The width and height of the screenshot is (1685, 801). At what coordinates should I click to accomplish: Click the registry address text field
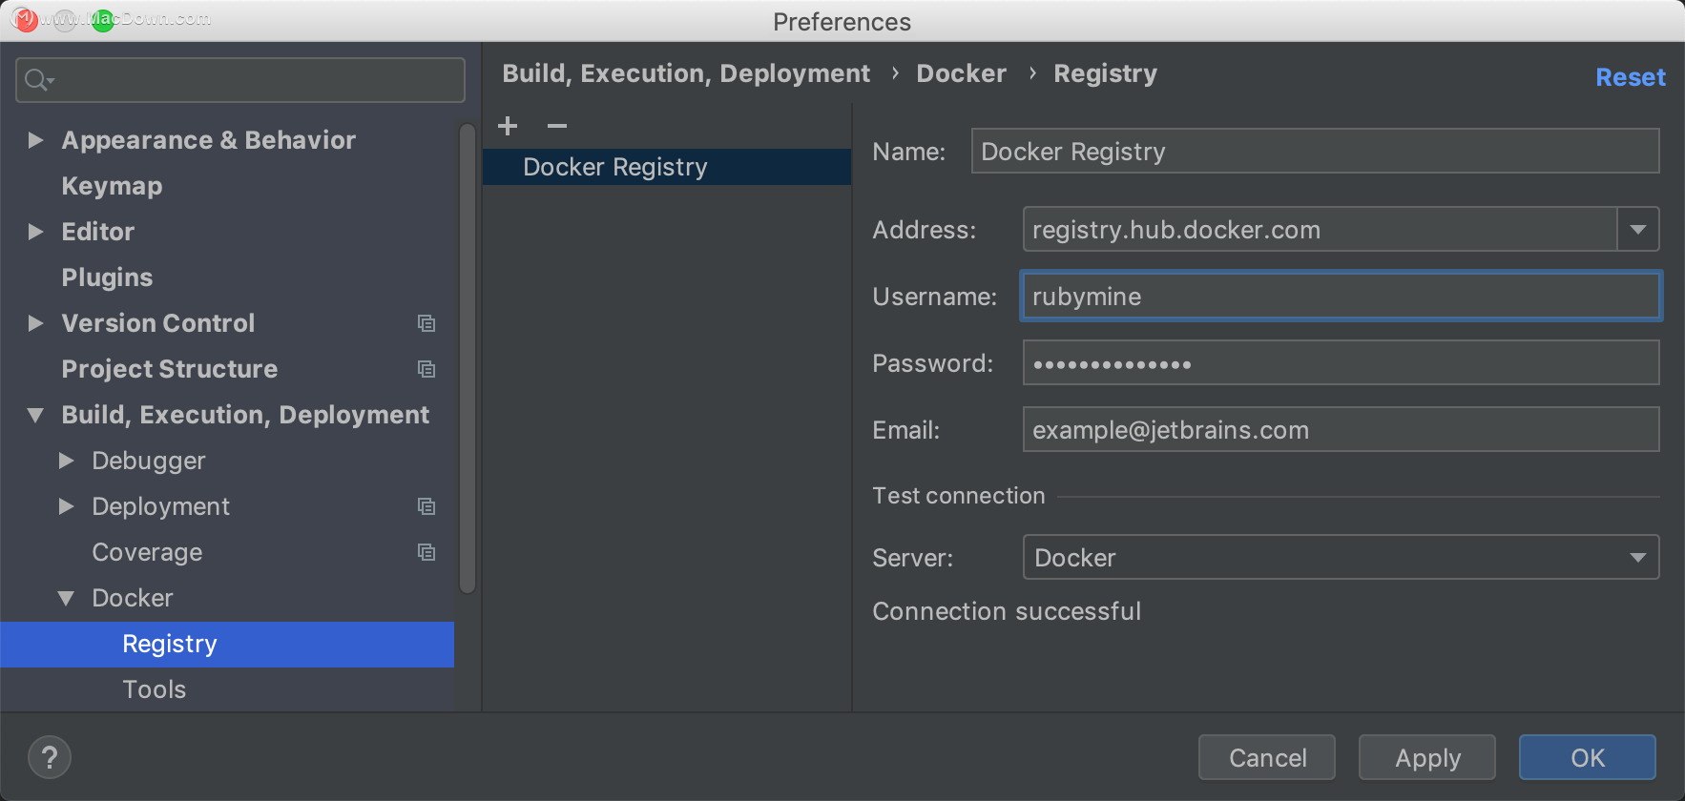[1321, 230]
